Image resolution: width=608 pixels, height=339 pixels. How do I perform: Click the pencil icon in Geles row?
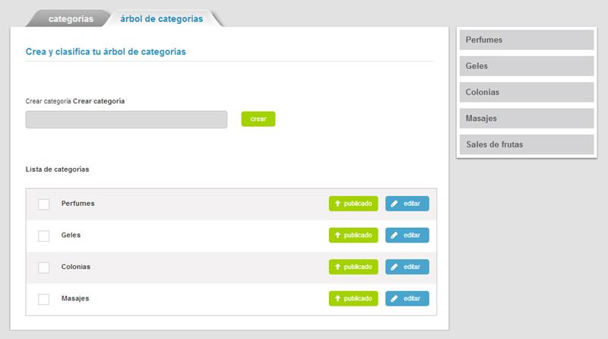[394, 236]
